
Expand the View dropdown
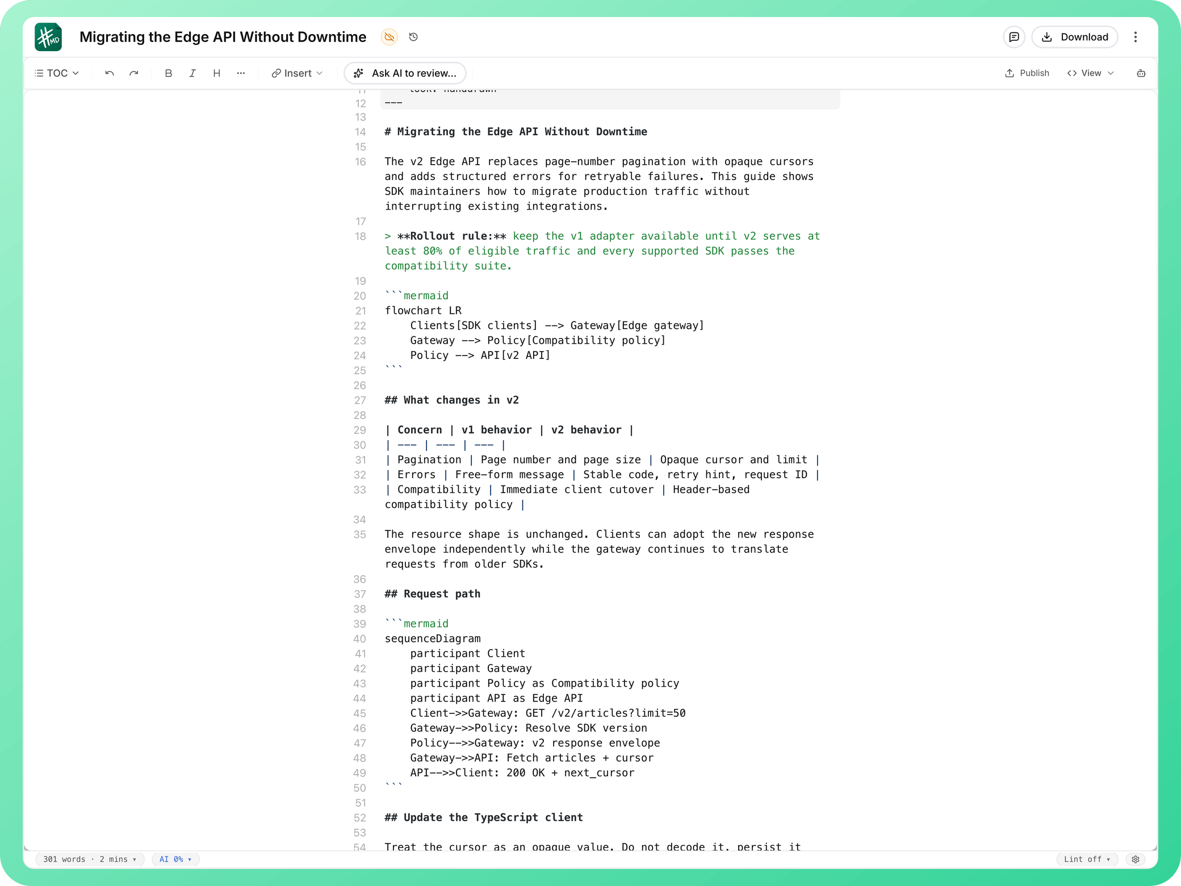coord(1091,73)
